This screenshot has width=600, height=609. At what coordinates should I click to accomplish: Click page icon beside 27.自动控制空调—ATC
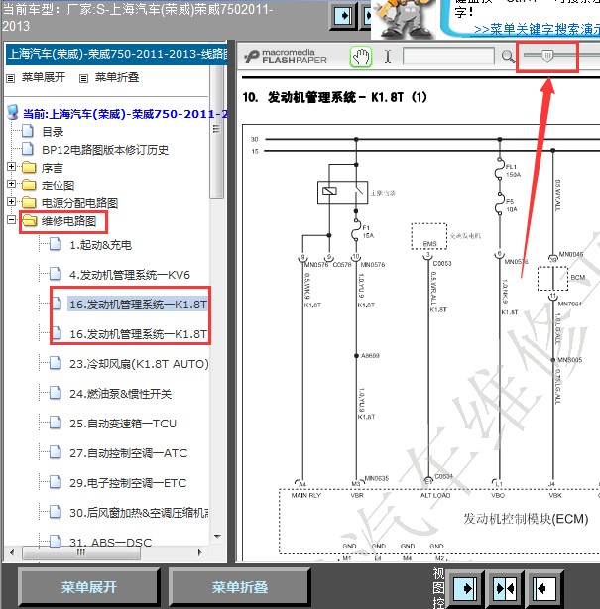coord(56,452)
